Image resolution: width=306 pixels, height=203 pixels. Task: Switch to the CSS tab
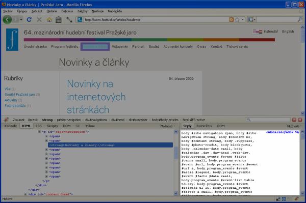[x=39, y=126]
